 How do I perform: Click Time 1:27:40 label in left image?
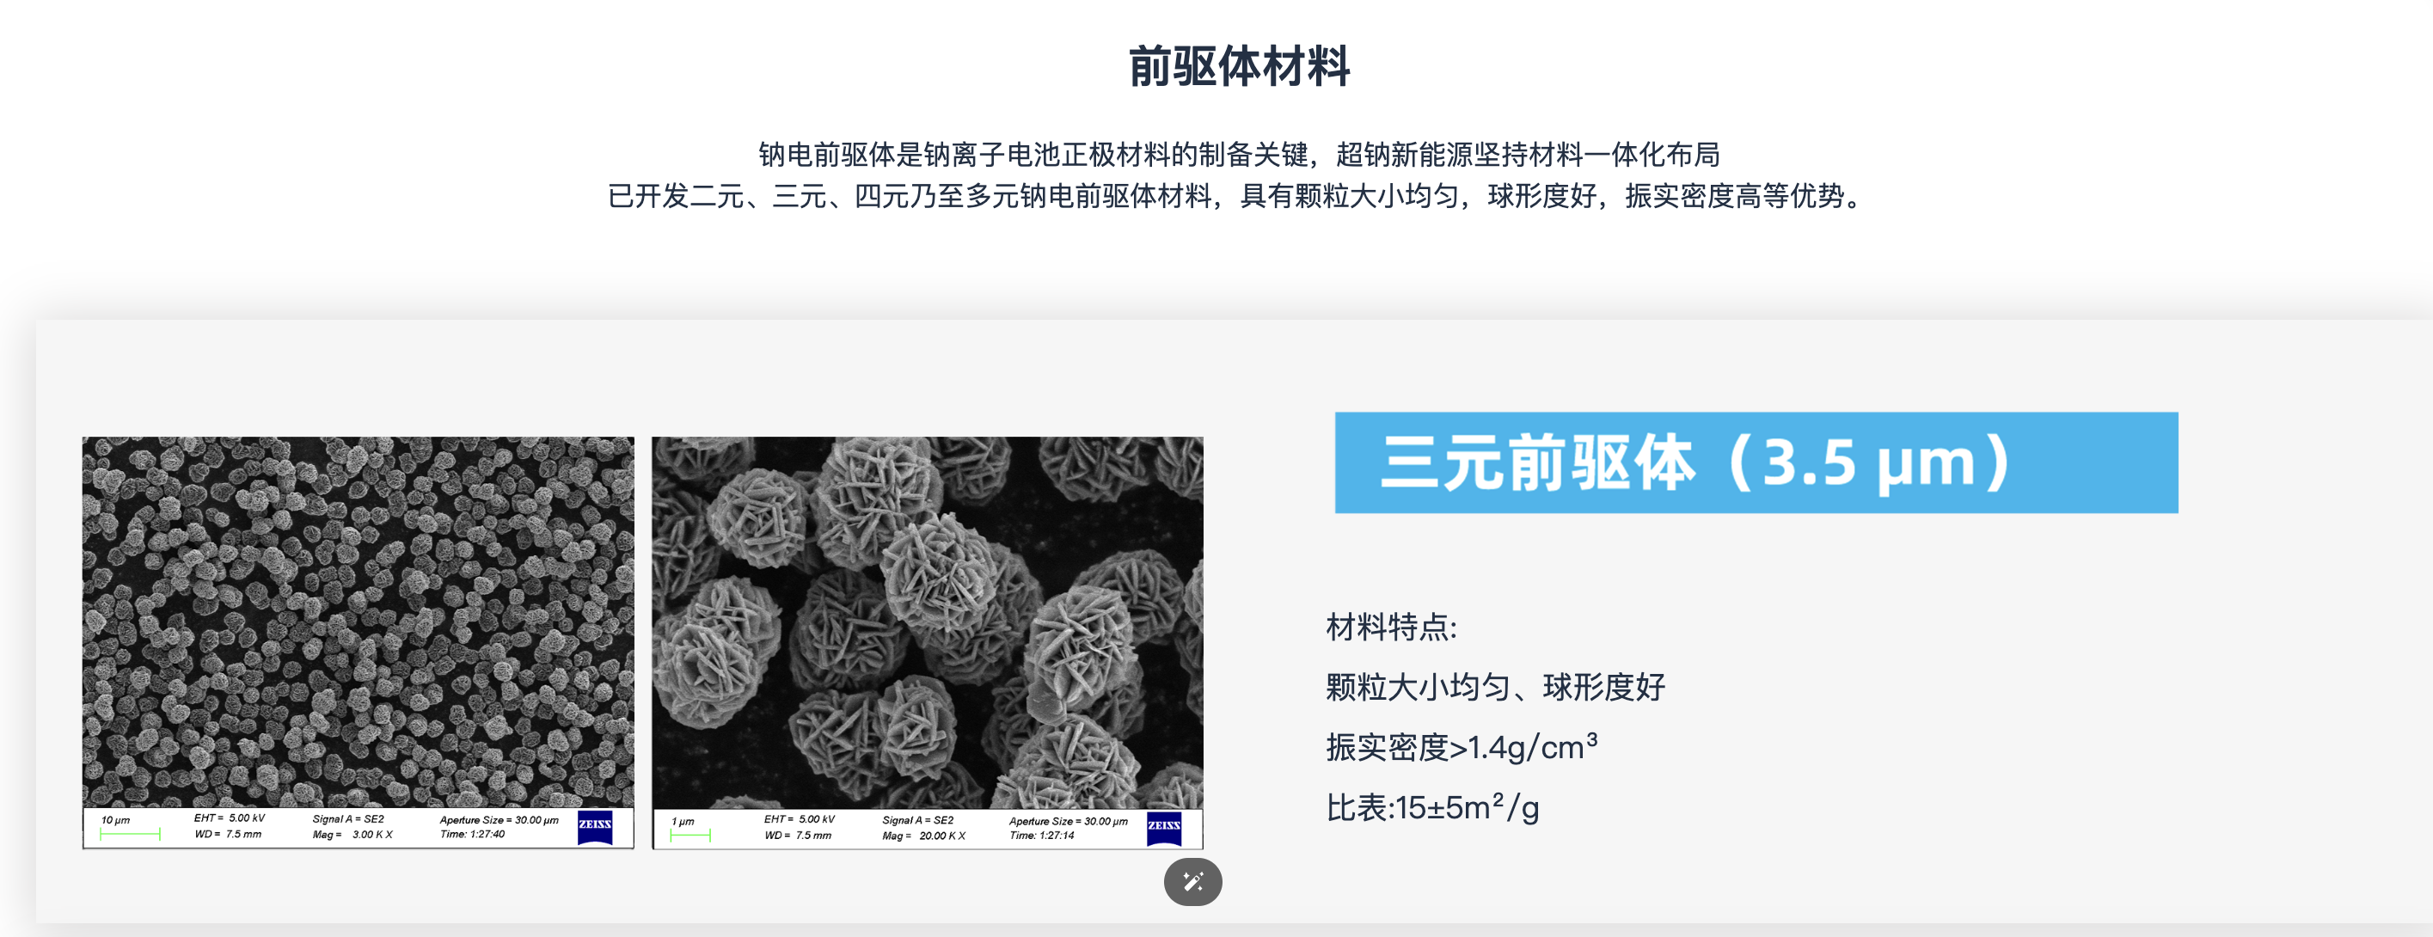coord(472,834)
